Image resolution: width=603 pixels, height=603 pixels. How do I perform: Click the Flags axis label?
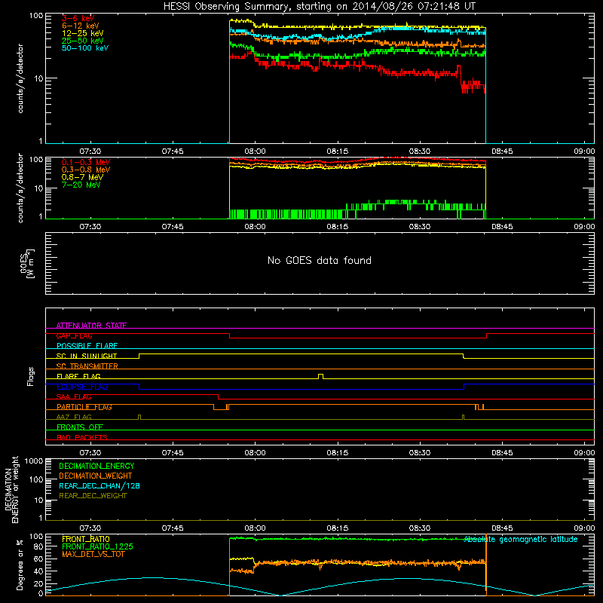30,376
